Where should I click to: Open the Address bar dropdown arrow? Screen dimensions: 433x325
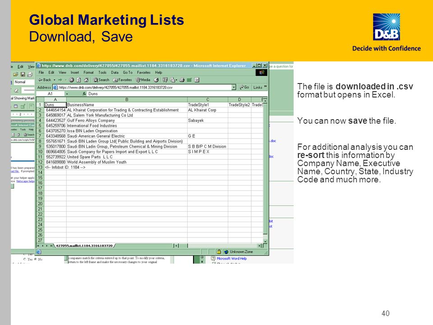[234, 87]
